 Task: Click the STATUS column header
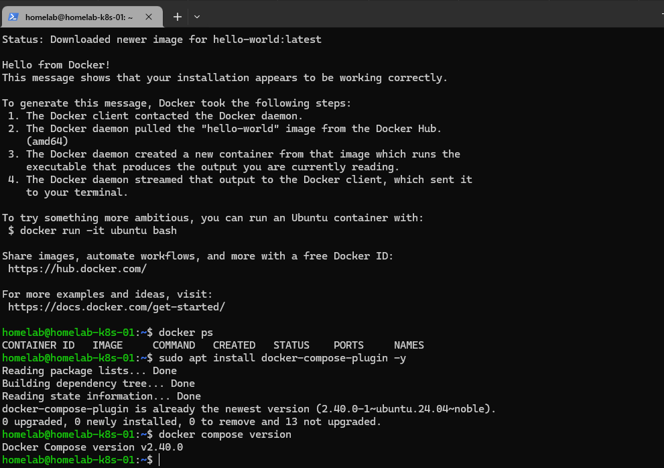(291, 345)
